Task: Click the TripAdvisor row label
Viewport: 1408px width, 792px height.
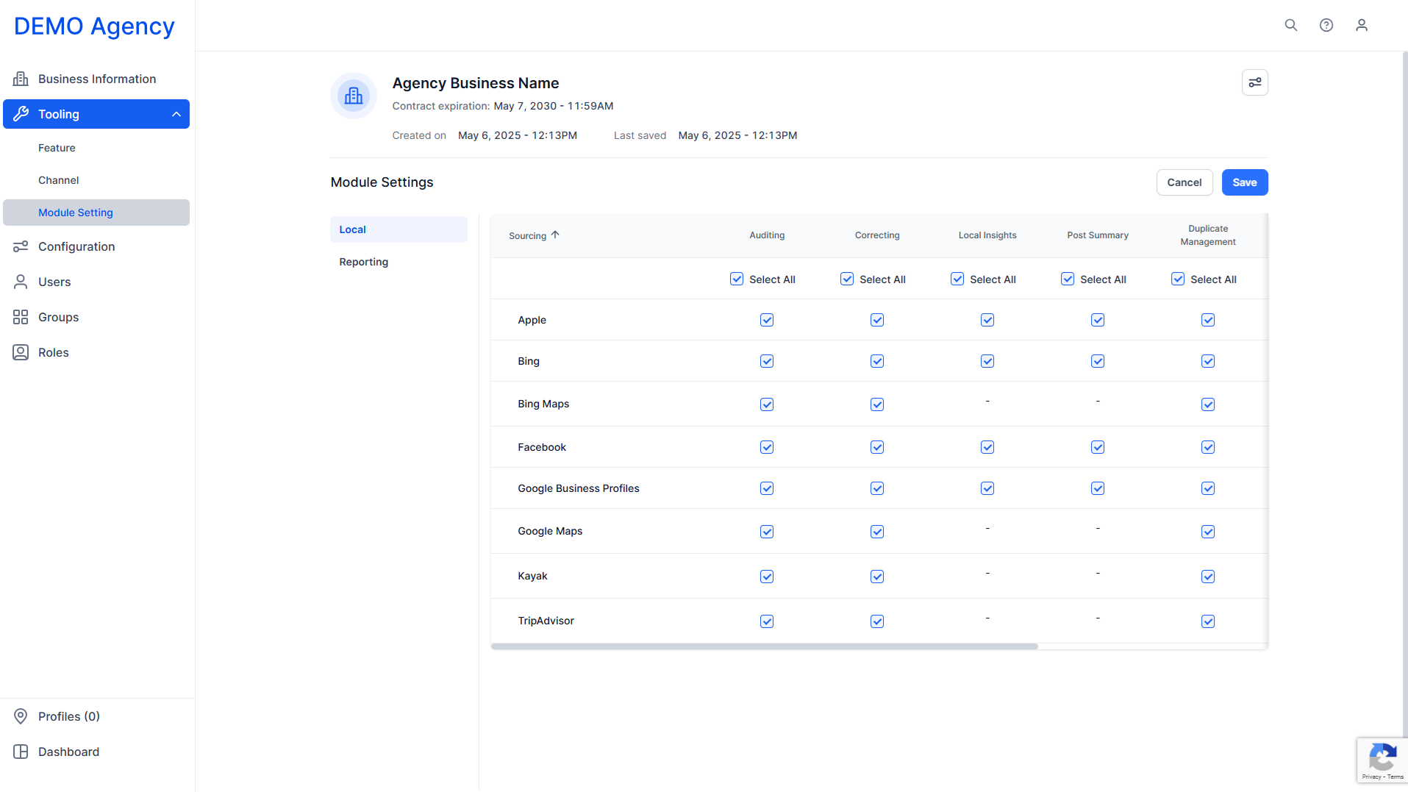Action: (x=546, y=621)
